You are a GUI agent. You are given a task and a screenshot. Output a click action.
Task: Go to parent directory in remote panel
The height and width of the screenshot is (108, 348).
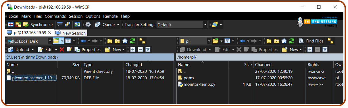269,41
